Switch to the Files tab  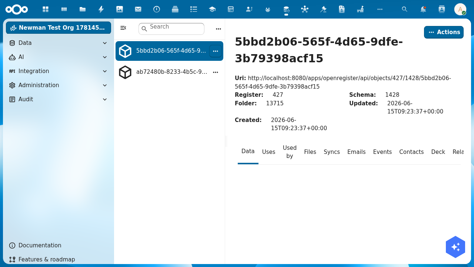pos(310,152)
